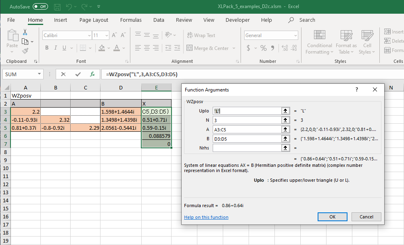404x245 pixels.
Task: Toggle center horizontal alignment
Action: pyautogui.click(x=147, y=48)
